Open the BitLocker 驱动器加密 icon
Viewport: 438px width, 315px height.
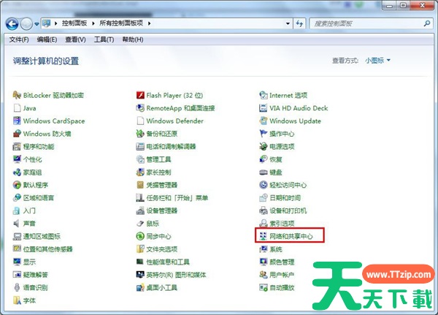17,96
